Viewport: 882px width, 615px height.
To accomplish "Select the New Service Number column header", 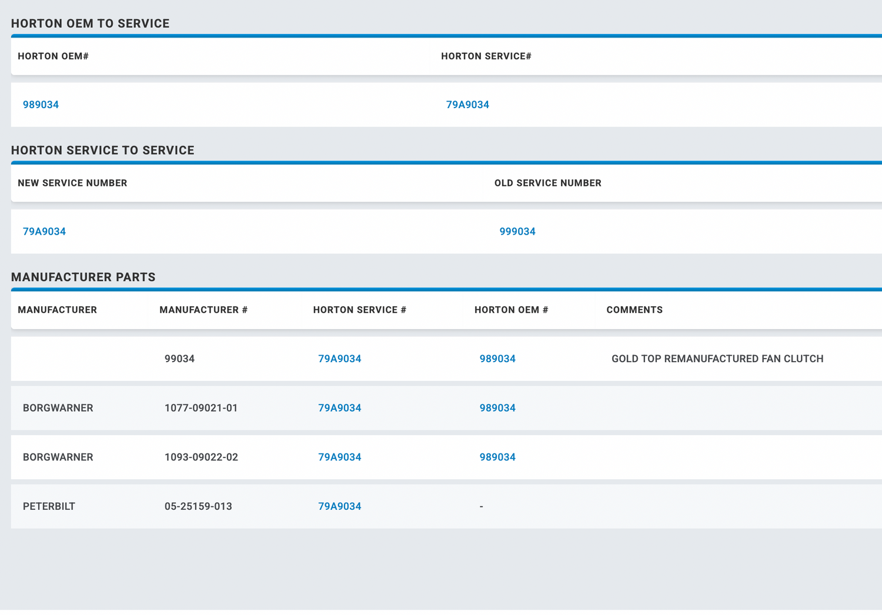I will coord(72,183).
